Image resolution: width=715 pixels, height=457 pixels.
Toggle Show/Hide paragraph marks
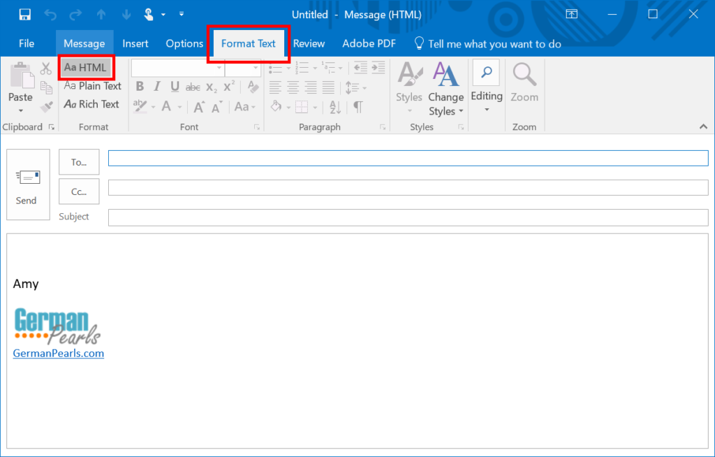(x=358, y=107)
